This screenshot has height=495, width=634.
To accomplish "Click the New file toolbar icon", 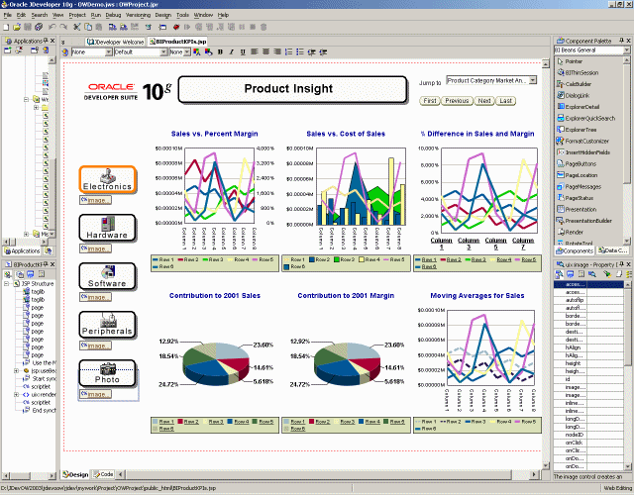I will [6, 27].
